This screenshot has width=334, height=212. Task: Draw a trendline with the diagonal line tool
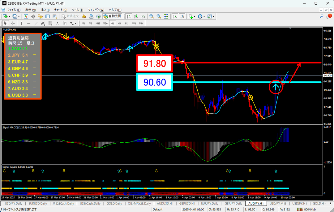[x=36, y=23]
